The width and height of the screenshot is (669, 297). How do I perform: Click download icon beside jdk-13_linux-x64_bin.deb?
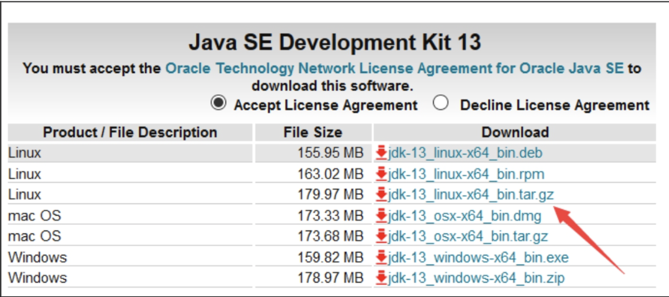pyautogui.click(x=381, y=153)
